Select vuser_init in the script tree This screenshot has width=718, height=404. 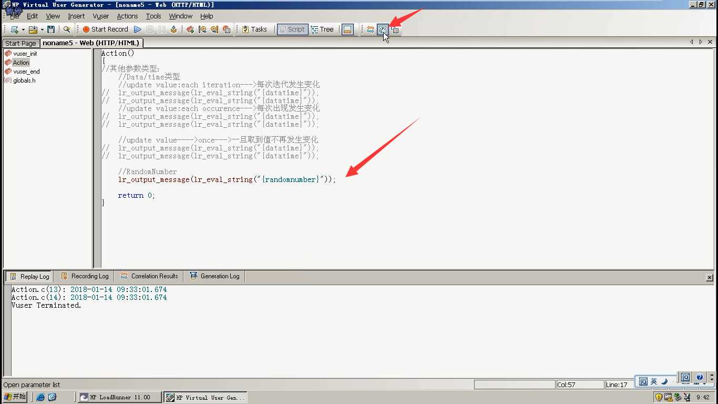click(x=25, y=54)
